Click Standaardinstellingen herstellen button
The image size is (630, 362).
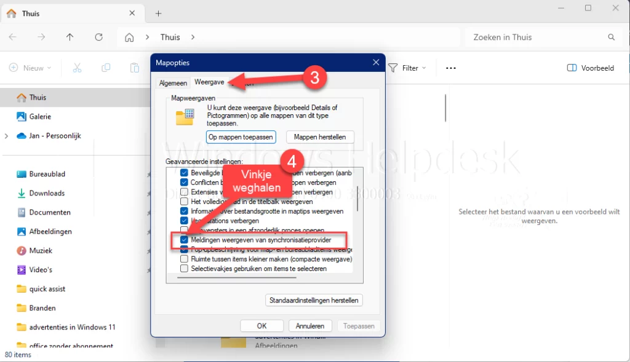(x=314, y=300)
